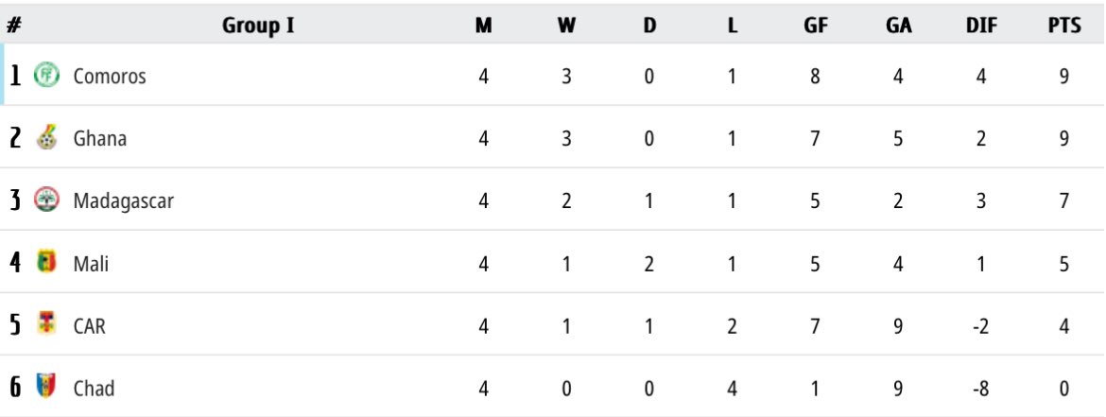Click Comoros points value 9

pos(1064,77)
